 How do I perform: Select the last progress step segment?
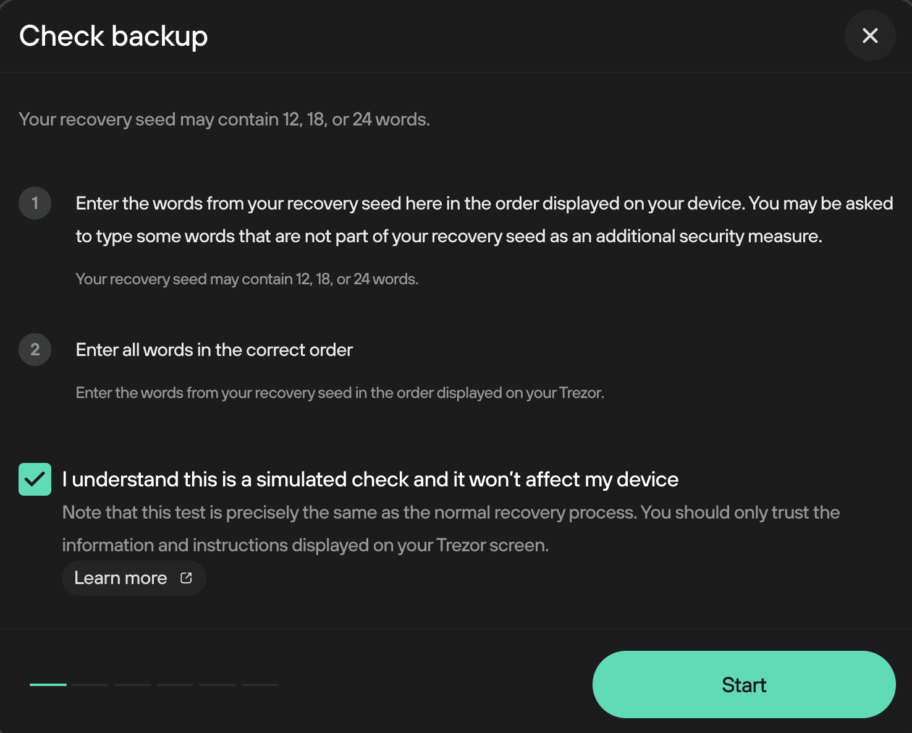[x=260, y=685]
